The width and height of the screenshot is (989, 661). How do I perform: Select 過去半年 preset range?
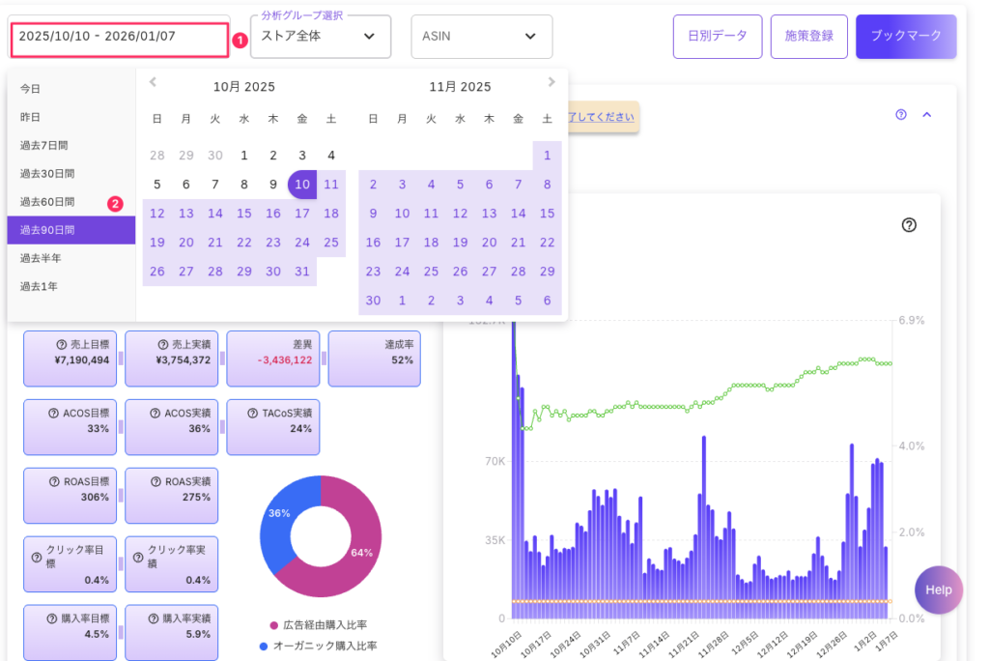(41, 258)
